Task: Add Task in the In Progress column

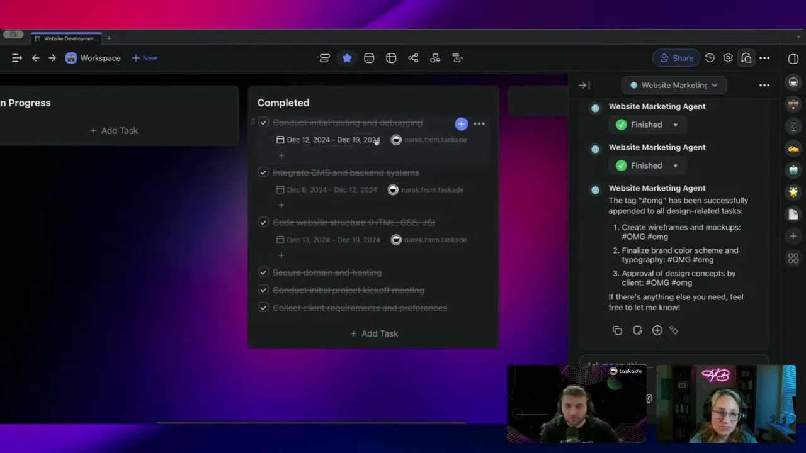Action: [x=114, y=130]
